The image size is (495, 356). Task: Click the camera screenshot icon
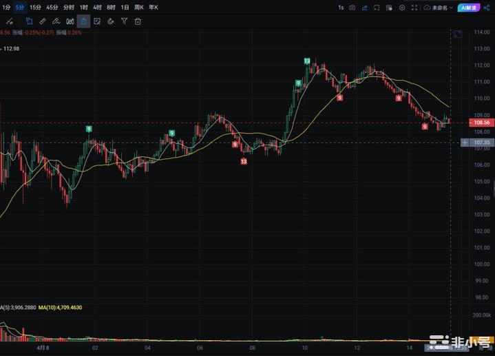[x=352, y=8]
